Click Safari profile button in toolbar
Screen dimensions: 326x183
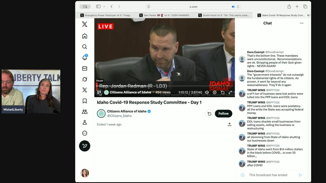[85, 7]
